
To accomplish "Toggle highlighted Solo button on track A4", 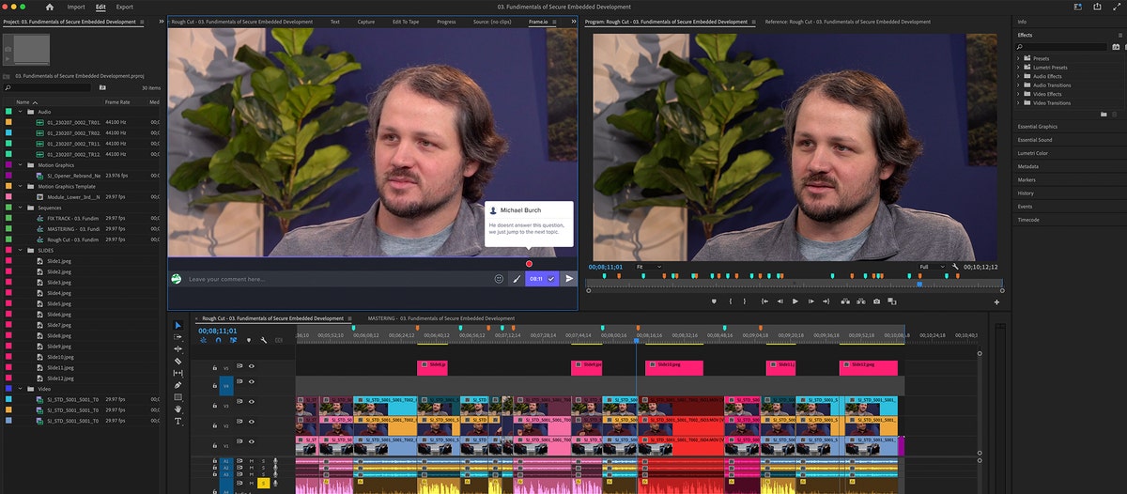I will [x=264, y=483].
